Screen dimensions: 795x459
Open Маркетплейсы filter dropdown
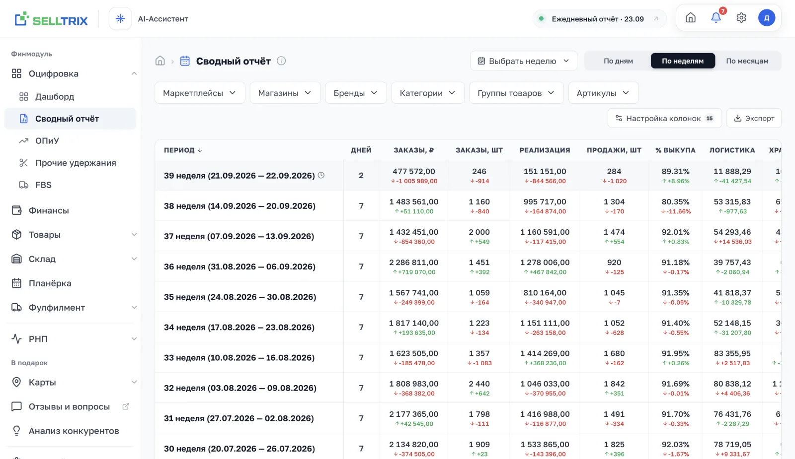(x=200, y=93)
